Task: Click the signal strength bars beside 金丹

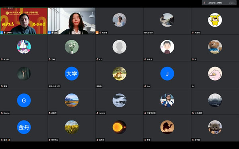Action: point(9,140)
